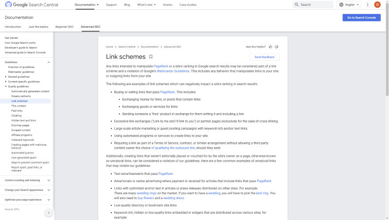389x220 pixels.
Task: Switch to the Introduction tab
Action: click(13, 27)
